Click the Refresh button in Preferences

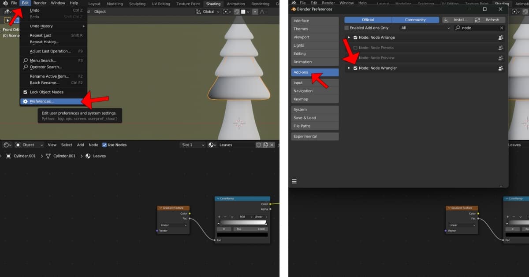coord(489,20)
